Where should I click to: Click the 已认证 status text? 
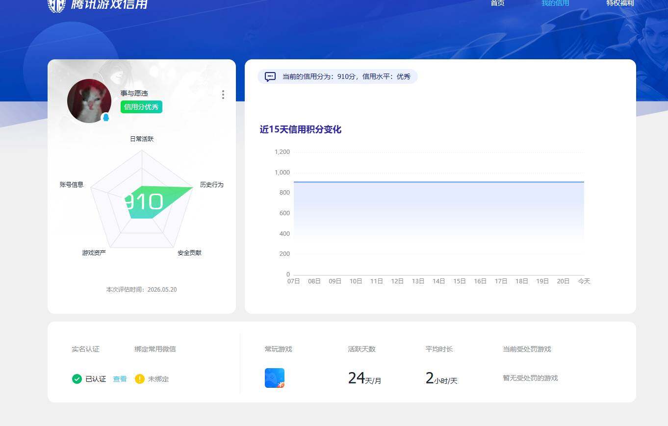96,379
